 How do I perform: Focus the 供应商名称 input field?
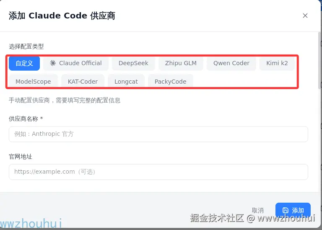click(x=158, y=134)
